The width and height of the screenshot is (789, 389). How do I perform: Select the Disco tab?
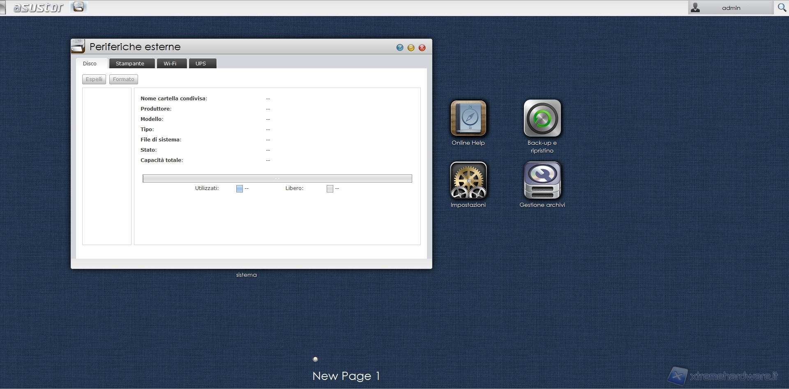(90, 64)
